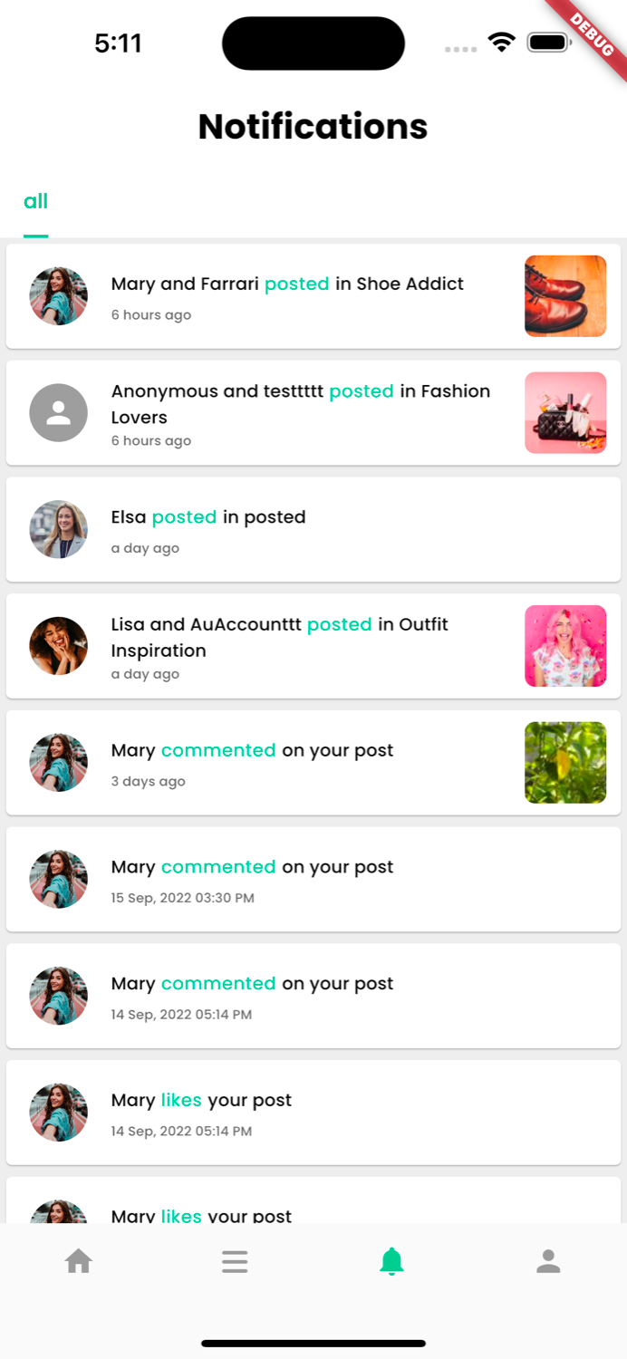The height and width of the screenshot is (1359, 627).
Task: Tap 'commented' in Mary's 3 days ago notification
Action: [x=218, y=750]
